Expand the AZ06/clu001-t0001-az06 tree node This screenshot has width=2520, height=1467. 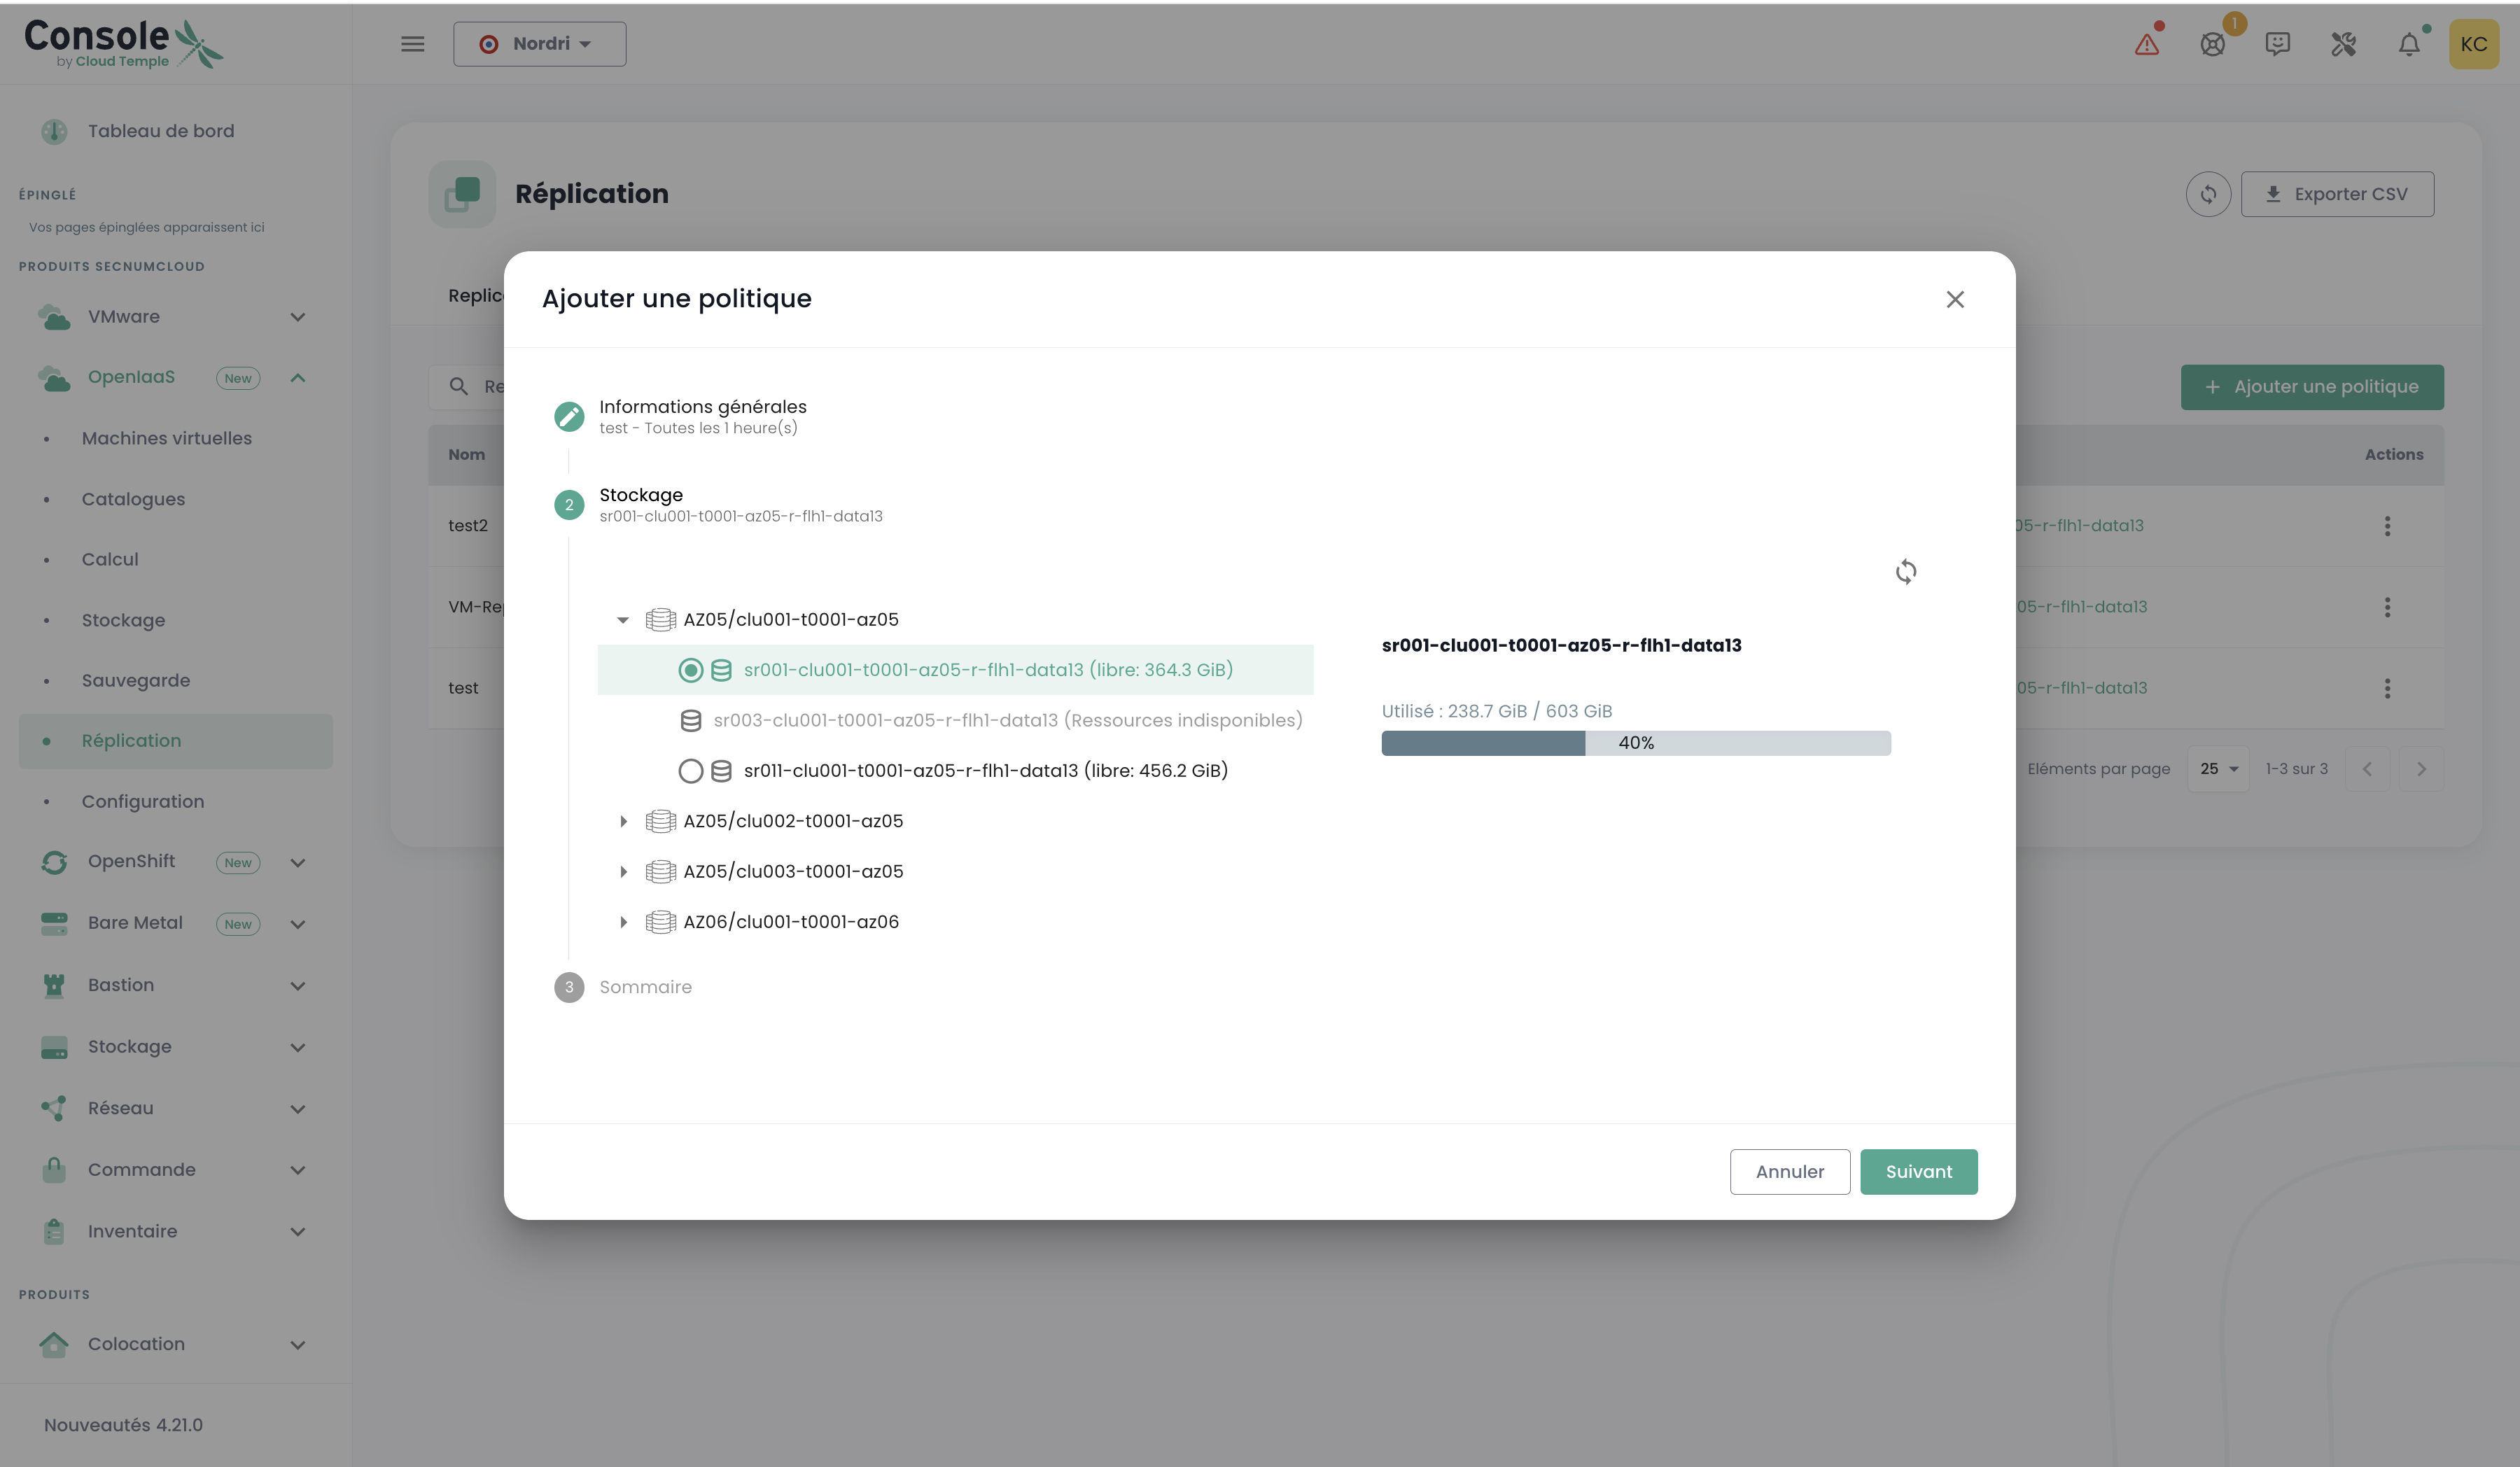623,922
